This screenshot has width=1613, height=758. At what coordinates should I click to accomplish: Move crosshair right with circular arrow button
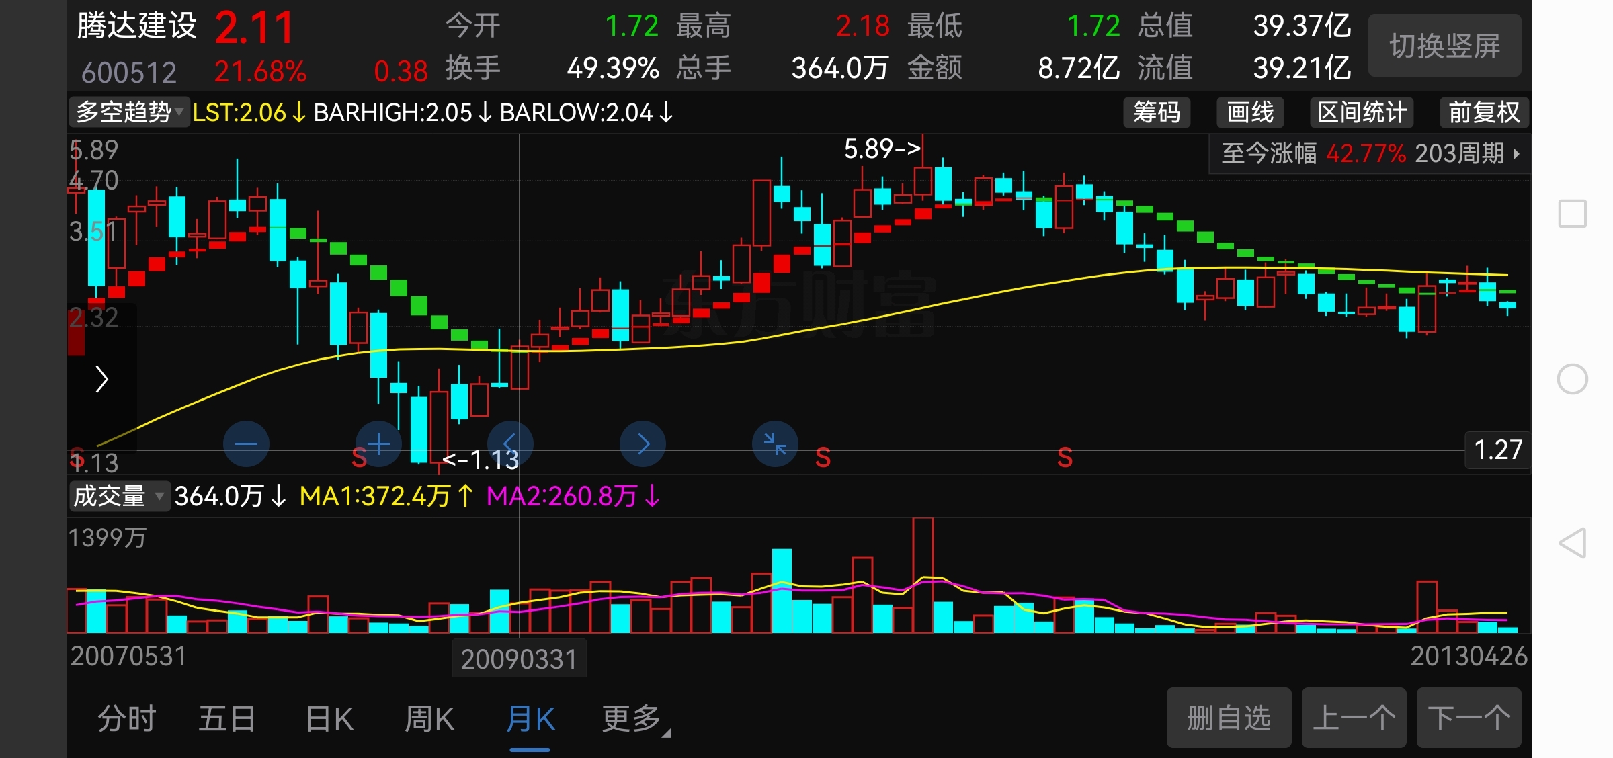point(643,444)
